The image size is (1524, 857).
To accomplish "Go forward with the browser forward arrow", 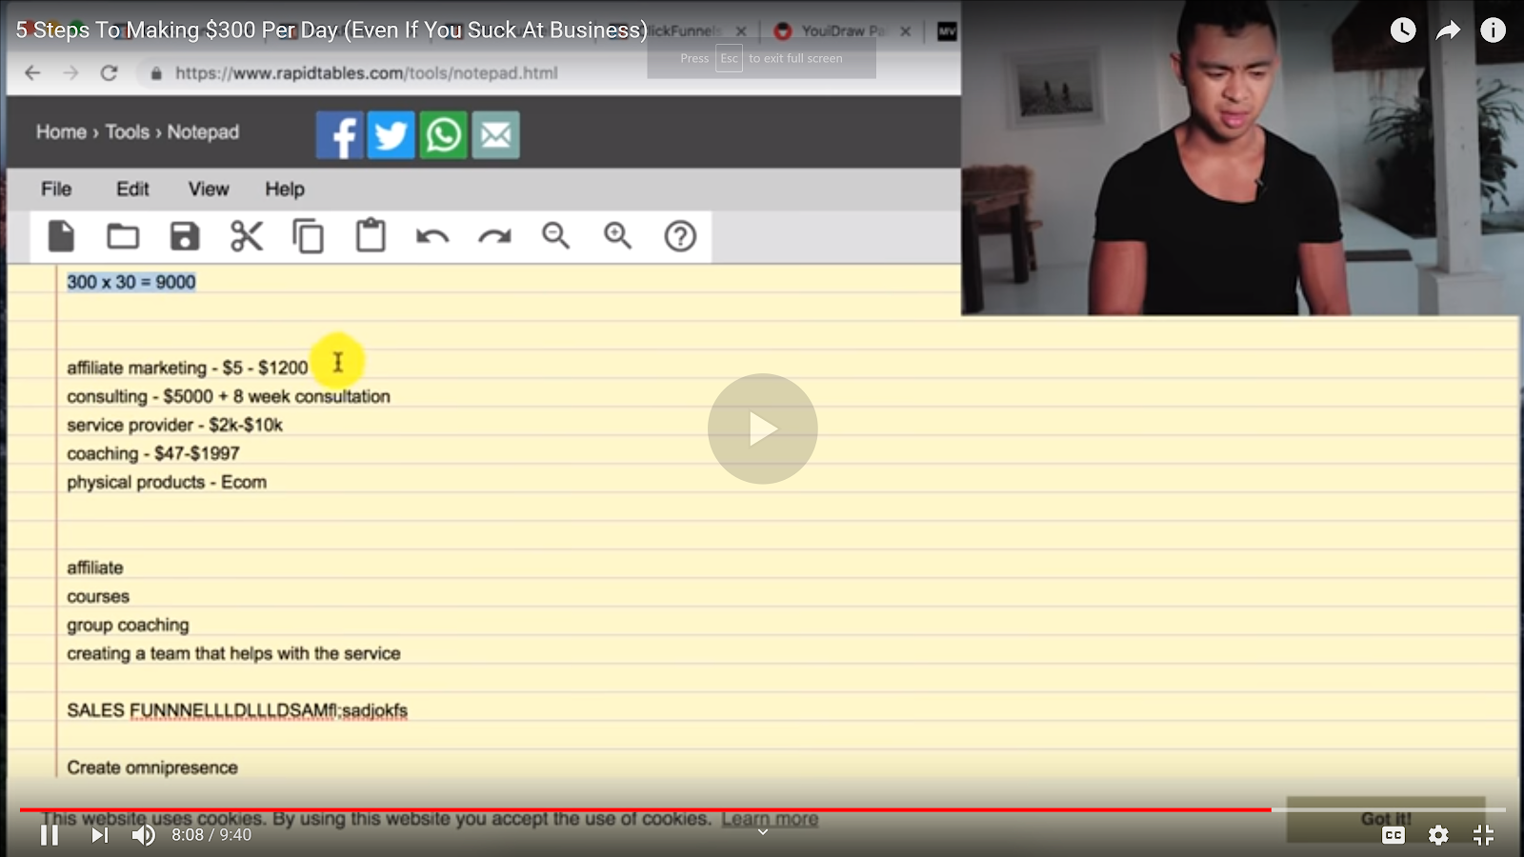I will click(70, 73).
